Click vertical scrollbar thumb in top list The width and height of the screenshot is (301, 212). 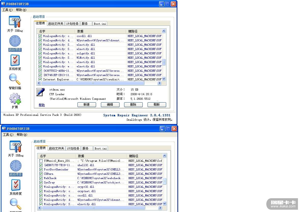click(164, 62)
